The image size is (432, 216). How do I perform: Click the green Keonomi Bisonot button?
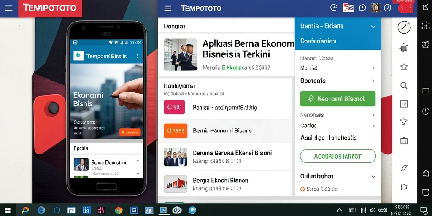pyautogui.click(x=338, y=99)
